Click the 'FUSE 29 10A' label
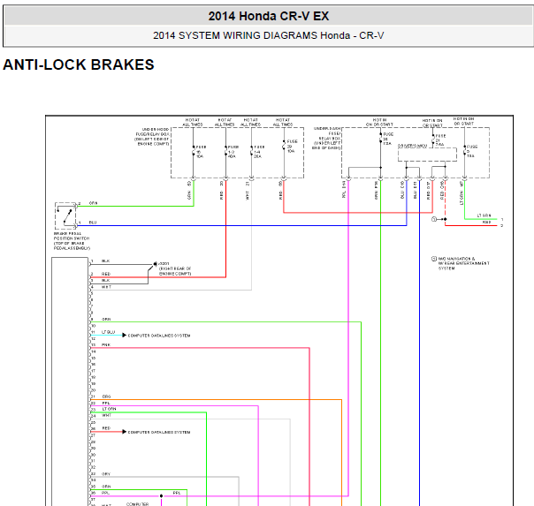 [x=292, y=147]
